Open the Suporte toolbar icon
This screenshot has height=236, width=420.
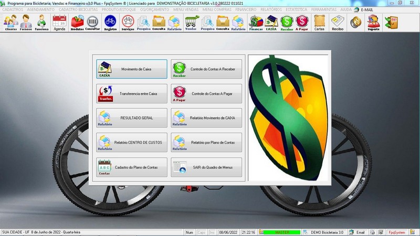(x=373, y=23)
